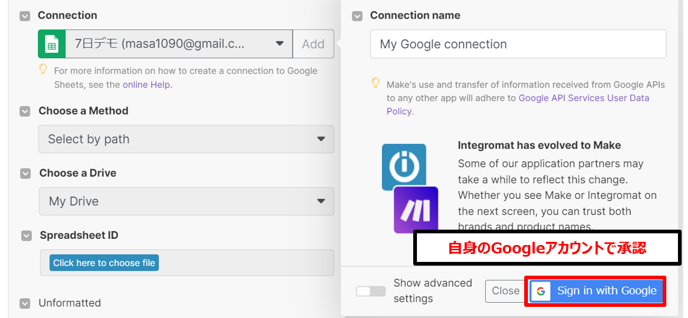Image resolution: width=688 pixels, height=318 pixels.
Task: Open the Select by path dropdown
Action: (x=186, y=139)
